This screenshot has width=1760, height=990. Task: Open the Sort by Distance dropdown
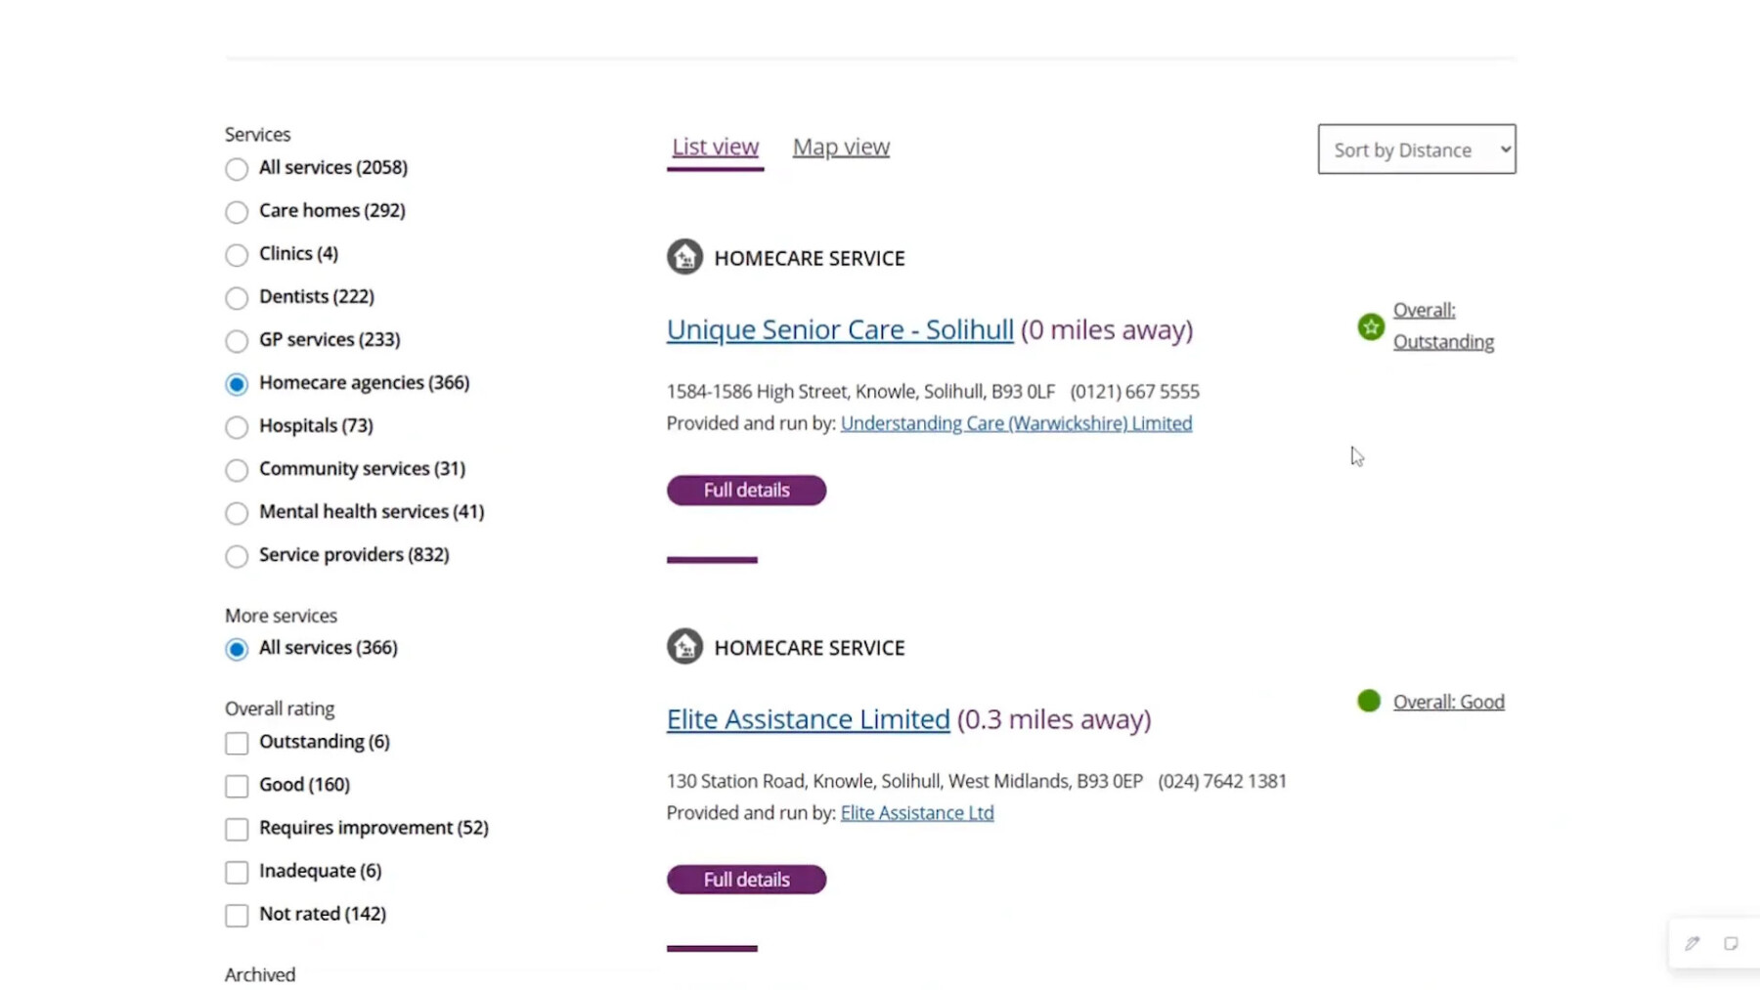(x=1417, y=149)
